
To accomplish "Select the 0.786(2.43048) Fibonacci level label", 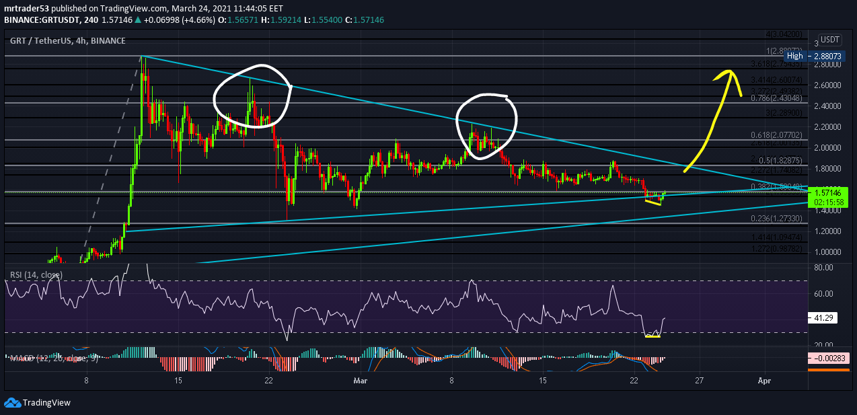I will point(775,98).
